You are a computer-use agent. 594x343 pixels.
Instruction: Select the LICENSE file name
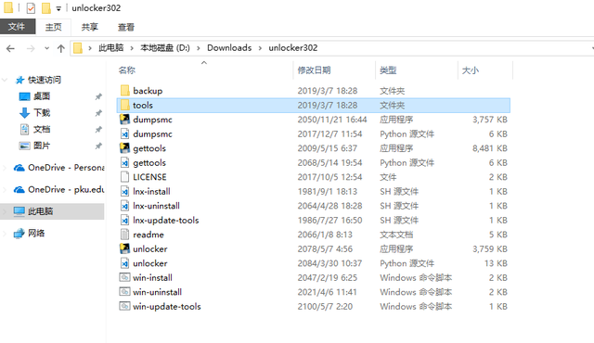coord(149,177)
